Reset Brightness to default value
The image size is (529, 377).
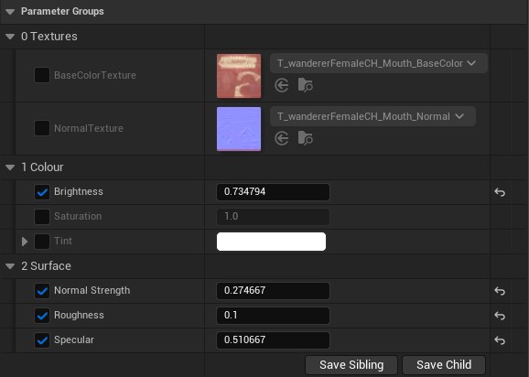click(500, 192)
